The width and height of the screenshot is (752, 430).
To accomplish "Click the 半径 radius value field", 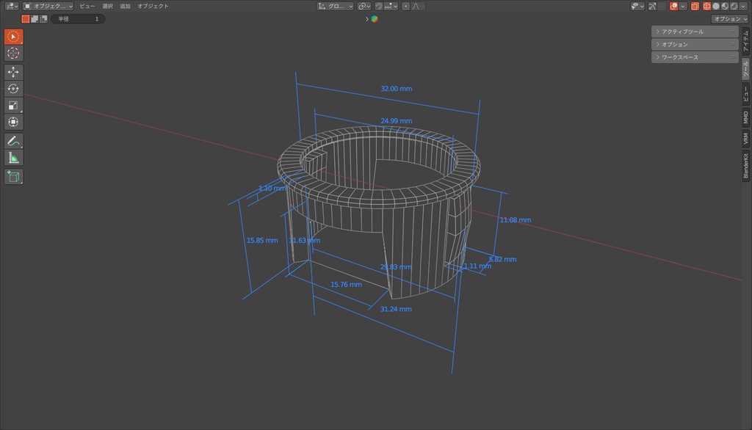I will (x=78, y=19).
